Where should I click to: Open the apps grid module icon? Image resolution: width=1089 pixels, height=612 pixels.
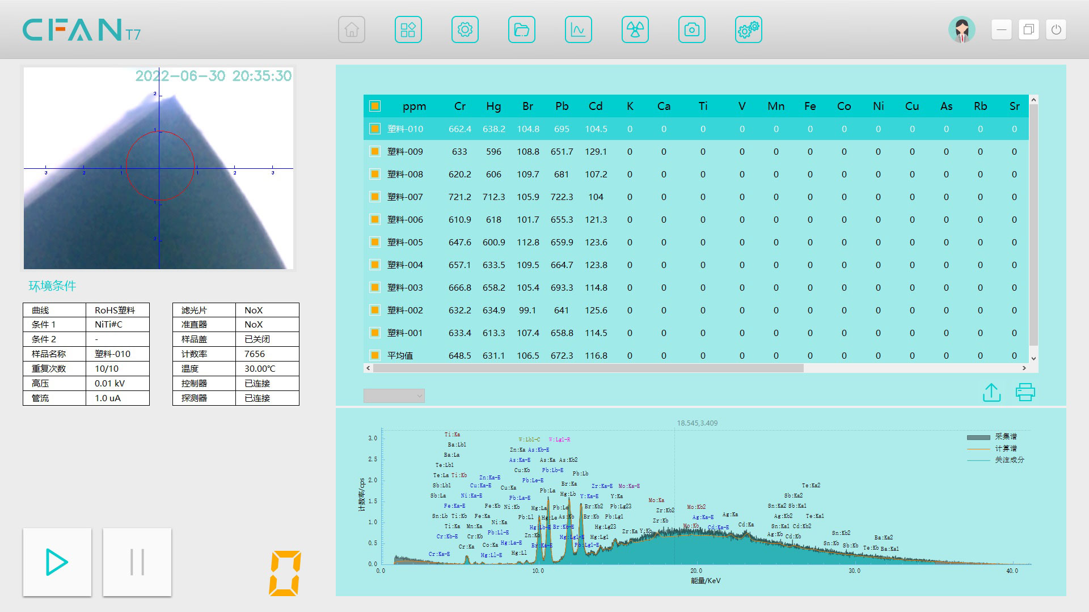click(408, 29)
